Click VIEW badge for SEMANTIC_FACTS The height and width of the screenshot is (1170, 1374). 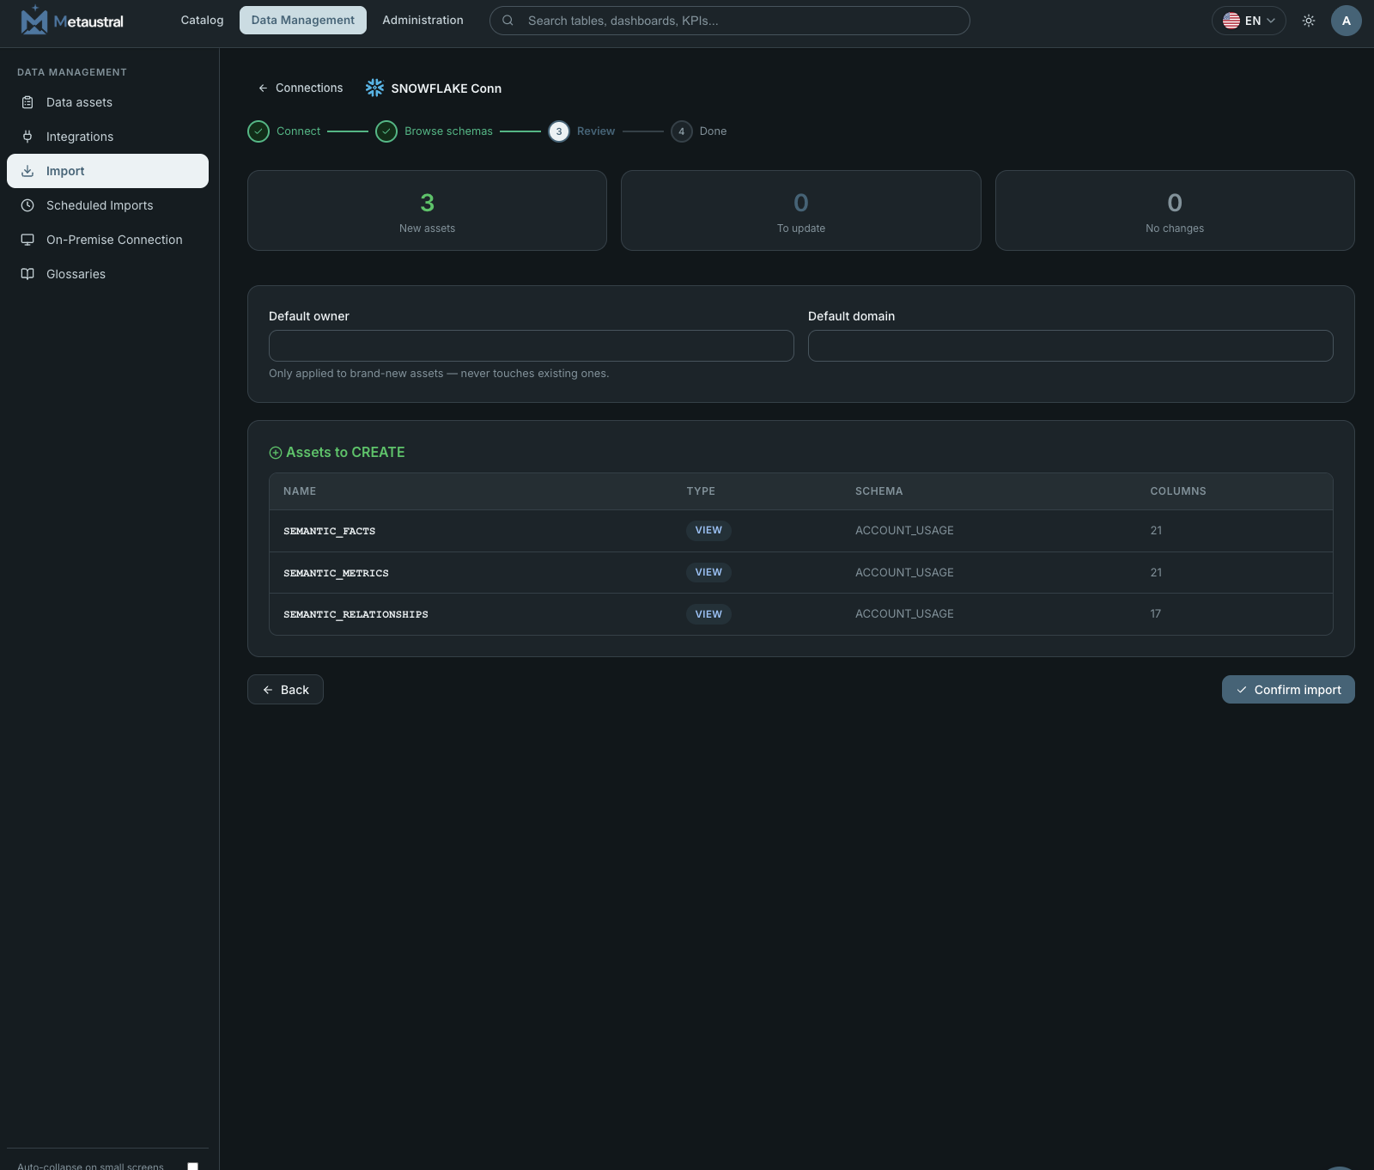coord(708,530)
